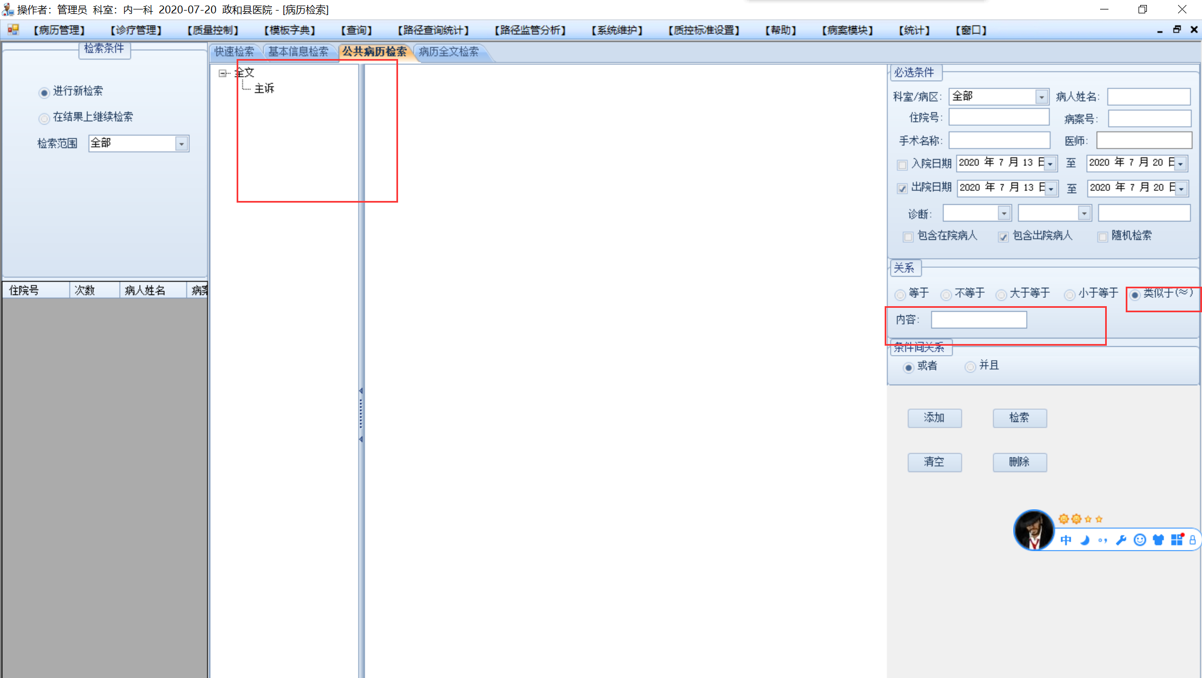Open the IME grid toolbox icon

point(1176,539)
